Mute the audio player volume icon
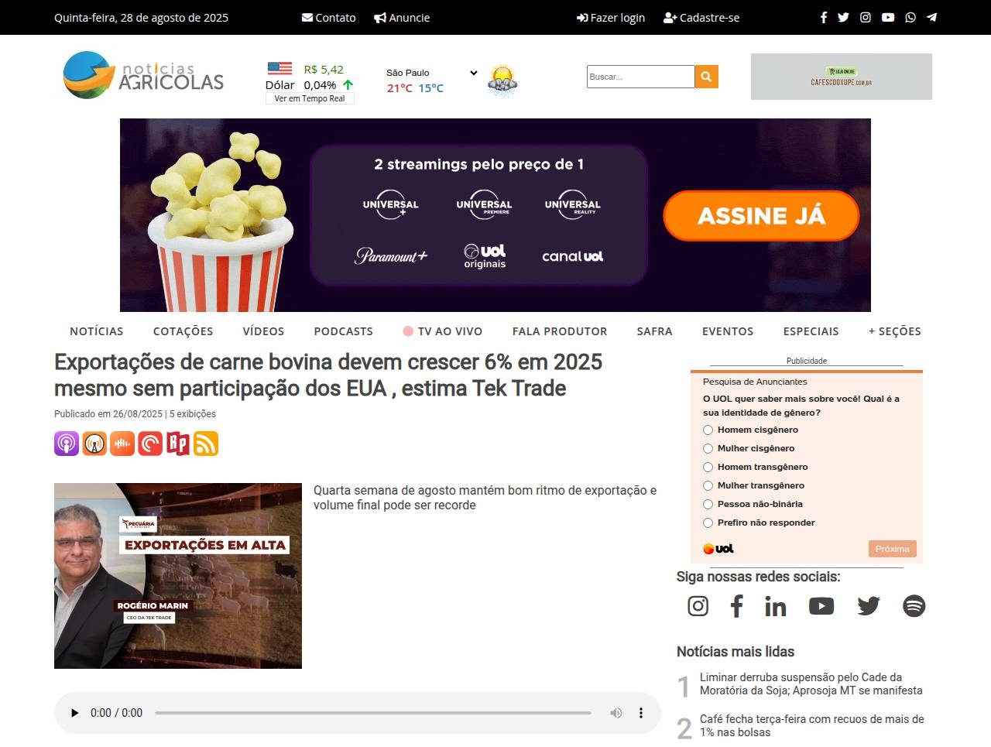The height and width of the screenshot is (747, 991). tap(616, 713)
